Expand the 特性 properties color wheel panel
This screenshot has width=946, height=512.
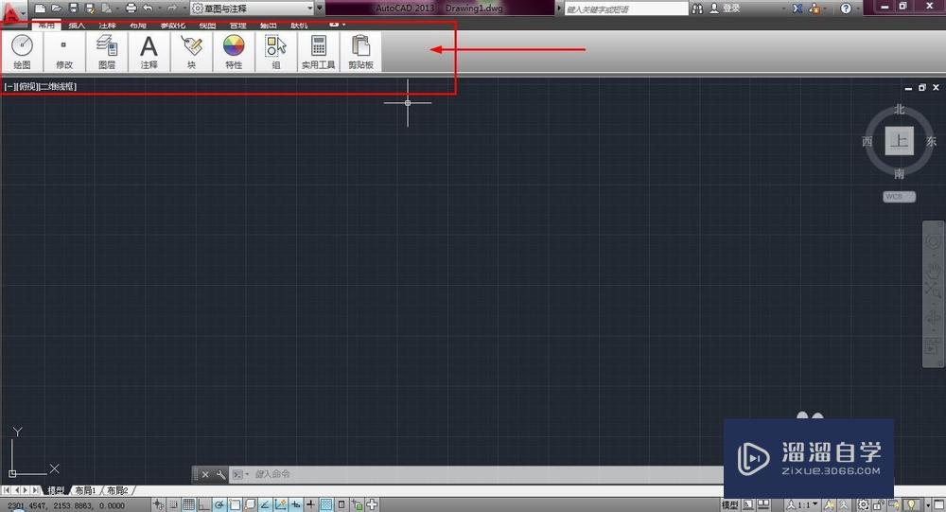234,52
